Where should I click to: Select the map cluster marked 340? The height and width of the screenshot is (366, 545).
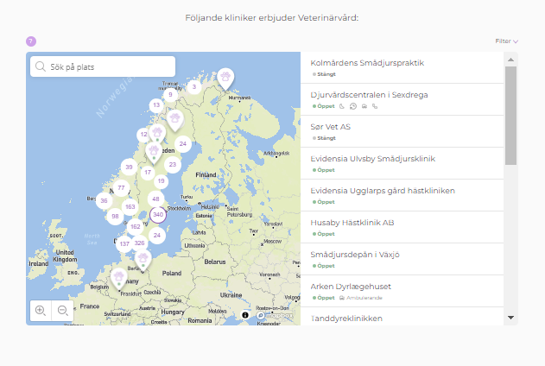click(157, 214)
